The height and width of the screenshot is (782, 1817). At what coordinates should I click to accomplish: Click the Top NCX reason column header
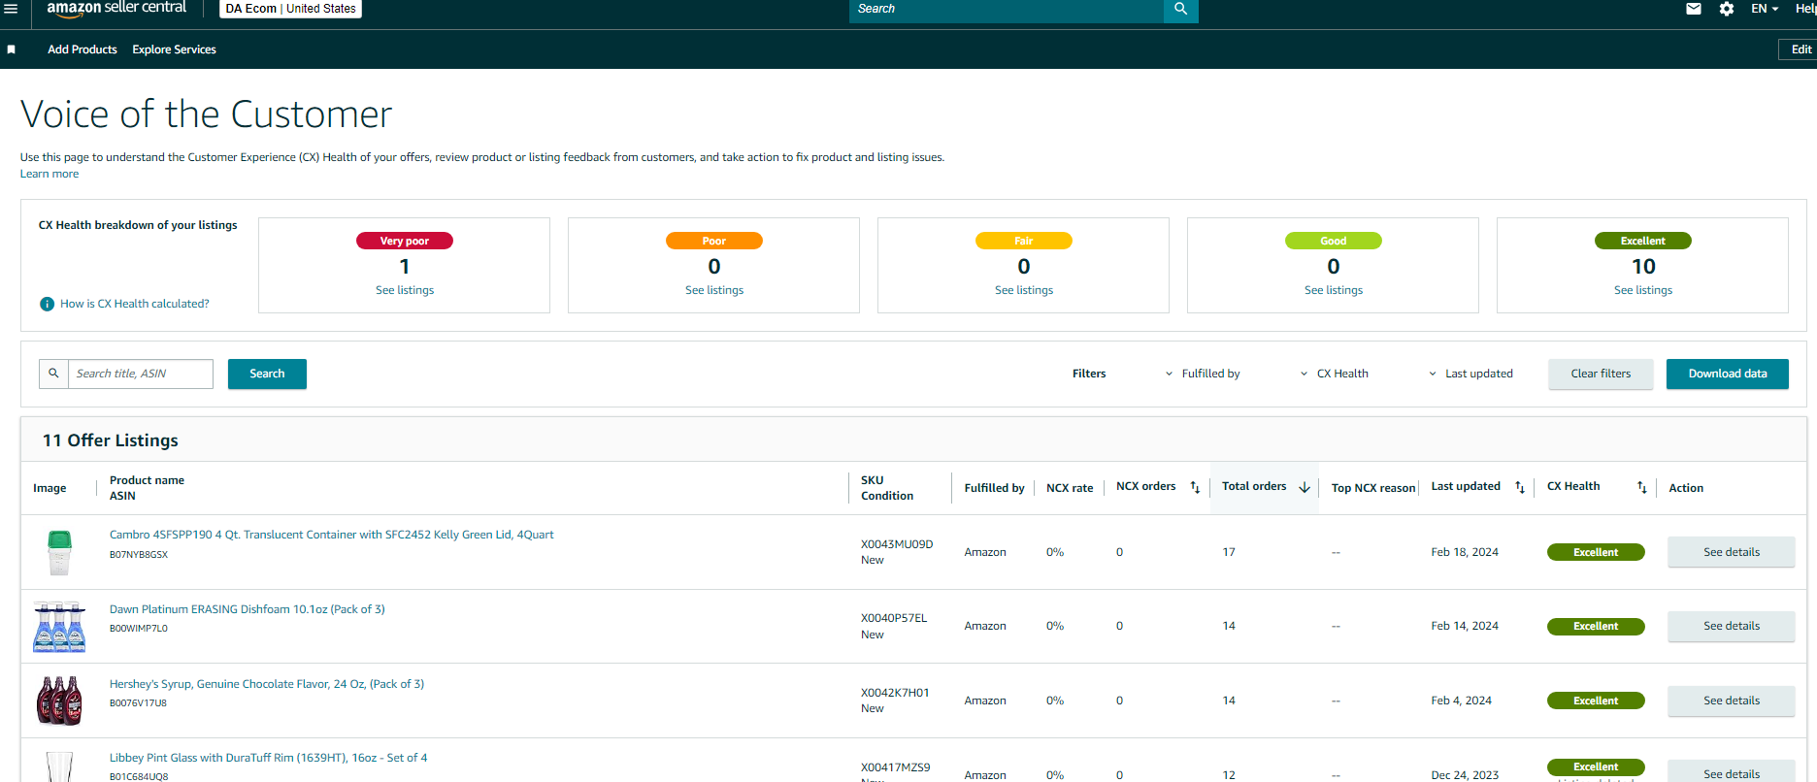[1373, 488]
